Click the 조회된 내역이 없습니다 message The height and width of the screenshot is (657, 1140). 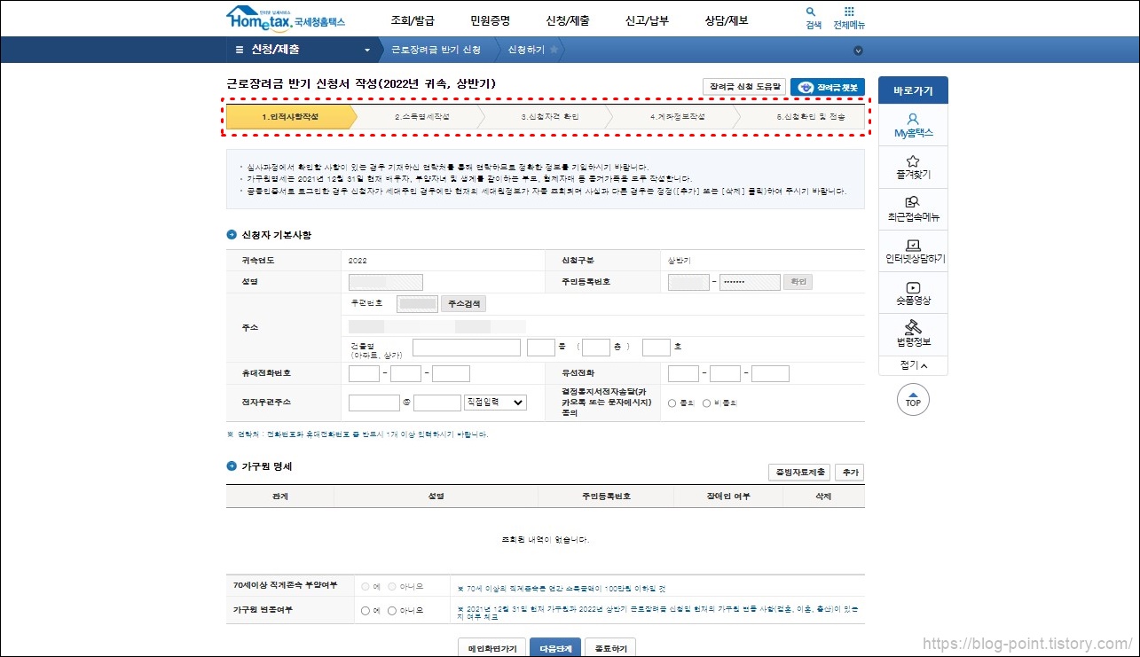546,539
